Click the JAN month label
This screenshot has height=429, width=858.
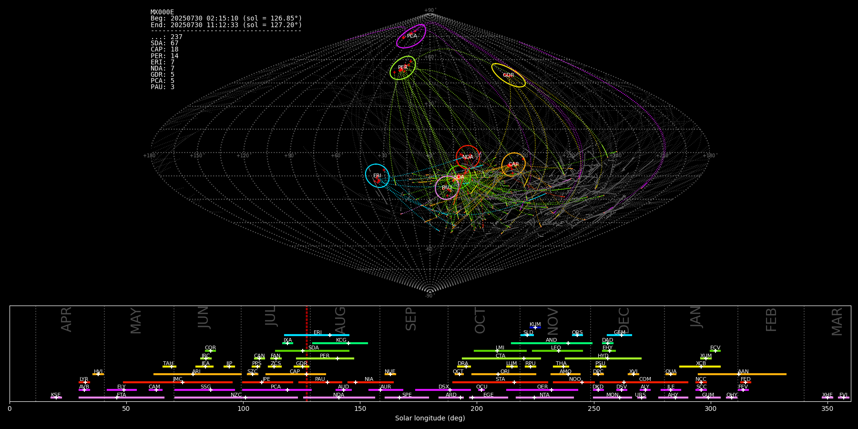pos(696,317)
